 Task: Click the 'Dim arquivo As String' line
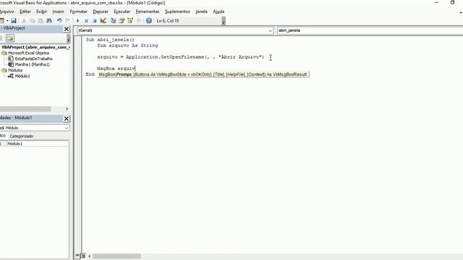point(127,45)
